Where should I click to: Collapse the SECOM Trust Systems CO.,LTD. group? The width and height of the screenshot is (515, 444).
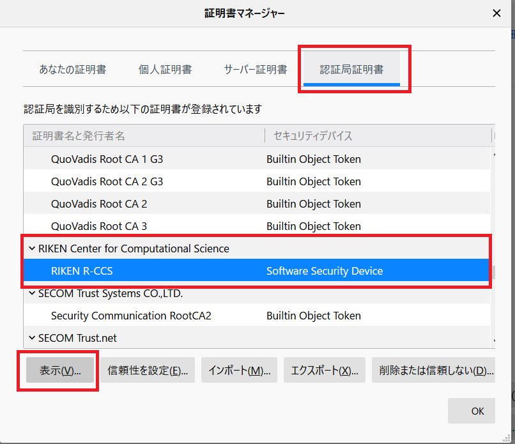pyautogui.click(x=32, y=293)
